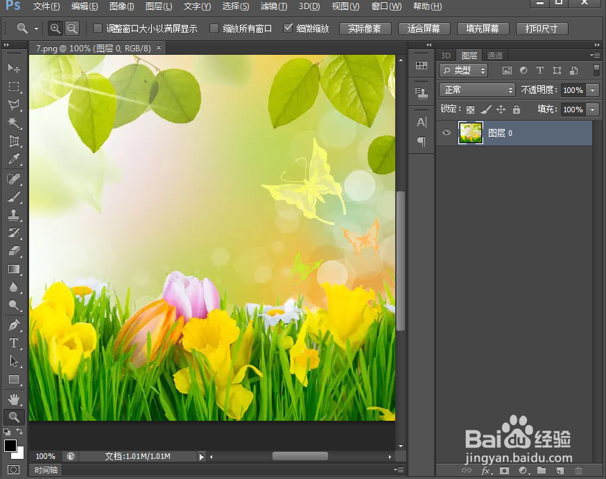Screen dimensions: 606x479
Task: Open the Image menu
Action: [x=122, y=6]
